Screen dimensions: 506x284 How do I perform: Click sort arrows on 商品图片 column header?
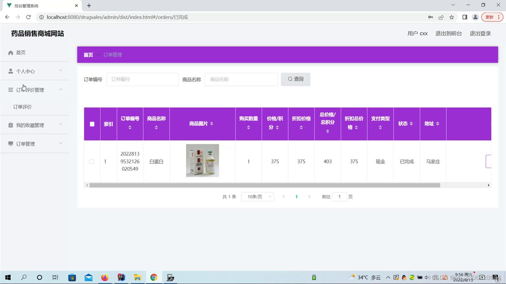(211, 124)
